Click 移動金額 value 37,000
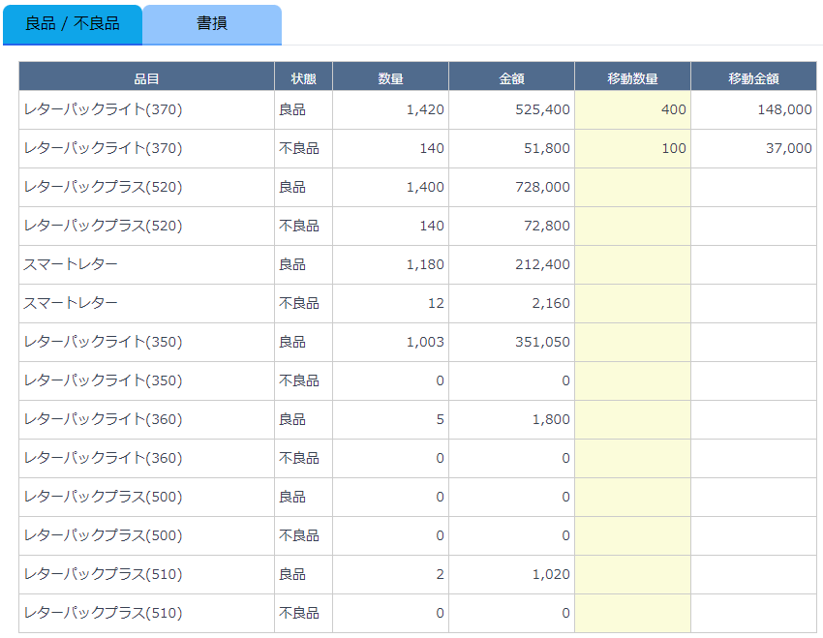 pos(789,148)
